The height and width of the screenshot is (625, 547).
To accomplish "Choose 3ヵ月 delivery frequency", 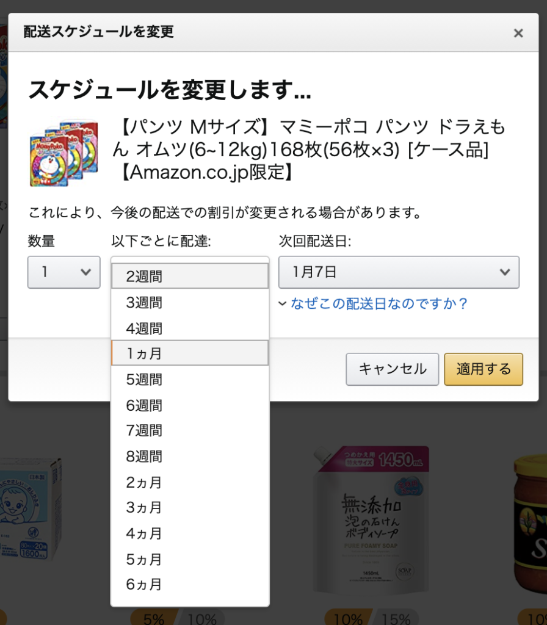I will [x=190, y=507].
